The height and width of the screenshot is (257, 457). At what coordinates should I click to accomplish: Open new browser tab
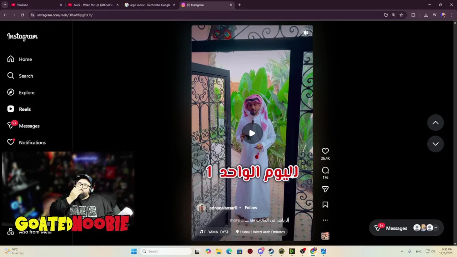[x=239, y=5]
